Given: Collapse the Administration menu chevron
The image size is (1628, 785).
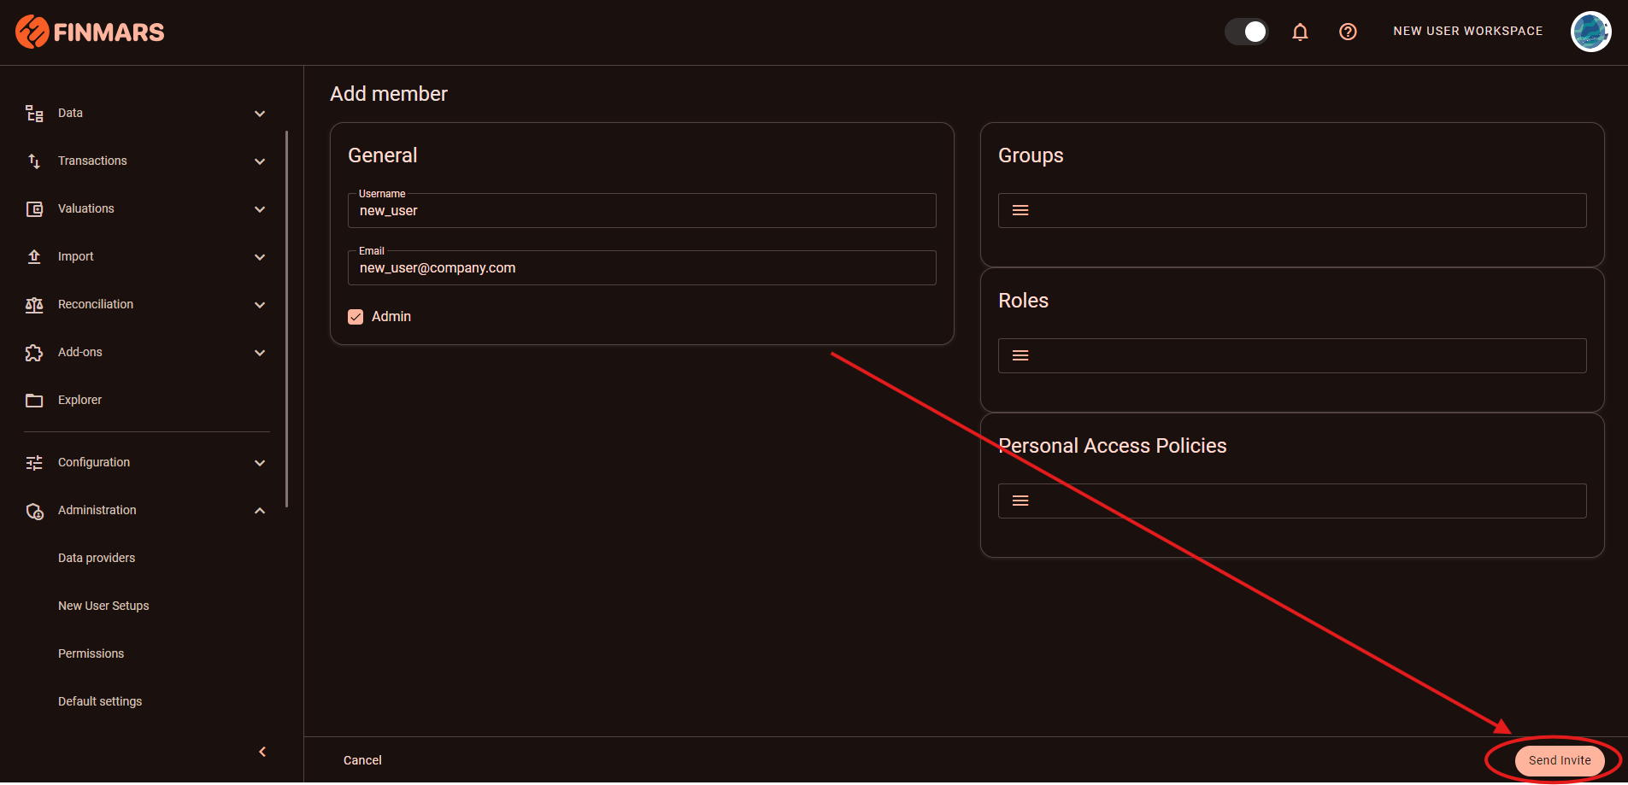Looking at the screenshot, I should [x=260, y=511].
